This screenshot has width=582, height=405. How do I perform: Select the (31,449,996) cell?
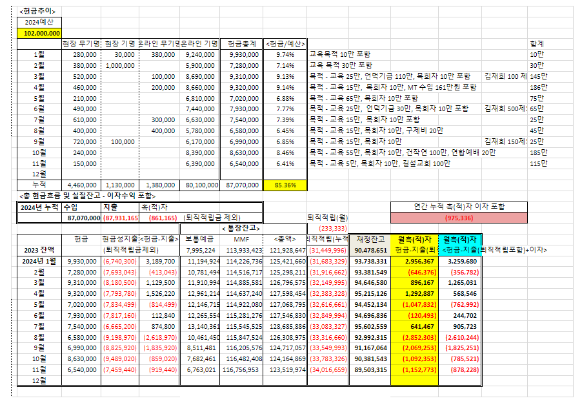(328, 251)
